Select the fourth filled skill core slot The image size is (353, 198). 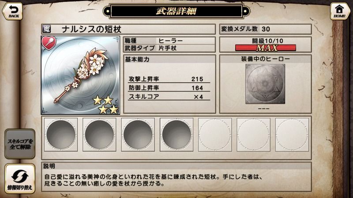point(176,134)
